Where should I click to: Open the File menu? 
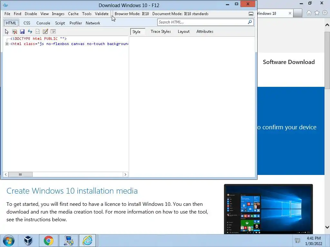(7, 14)
